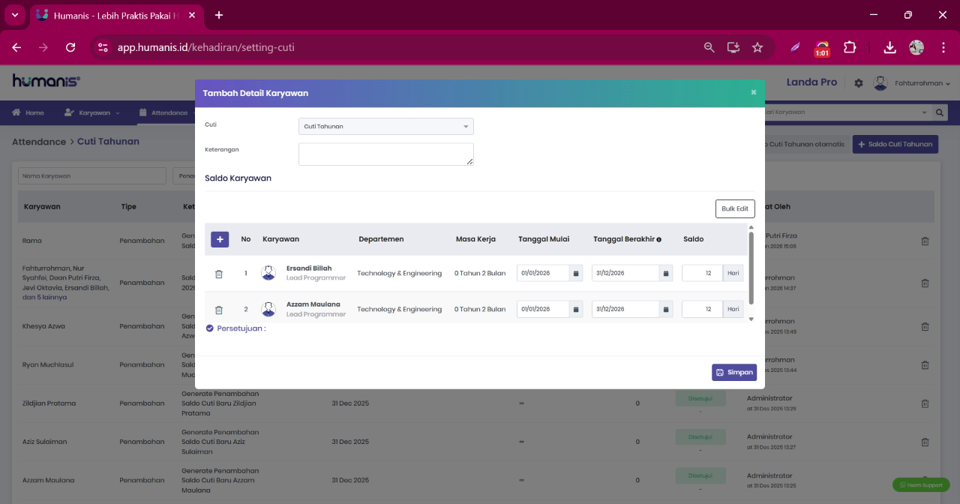Click the scroll down arrow of employee table
The image size is (960, 504).
pos(751,319)
